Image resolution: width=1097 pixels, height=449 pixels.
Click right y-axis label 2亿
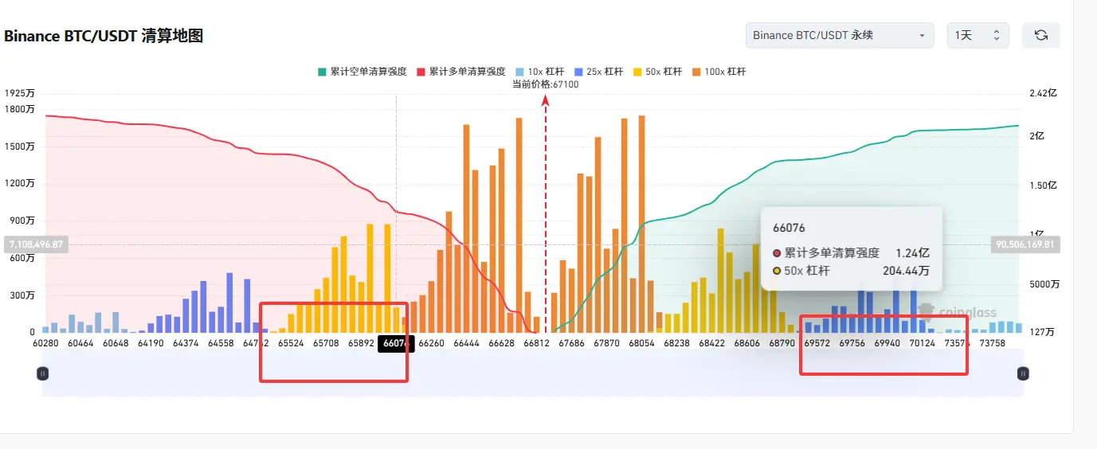1036,136
